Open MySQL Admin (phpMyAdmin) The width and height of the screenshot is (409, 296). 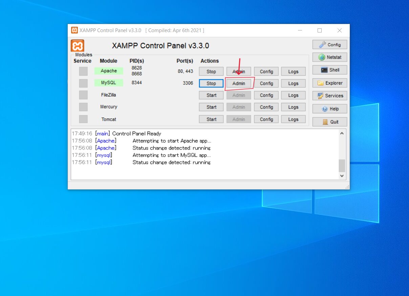tap(239, 83)
